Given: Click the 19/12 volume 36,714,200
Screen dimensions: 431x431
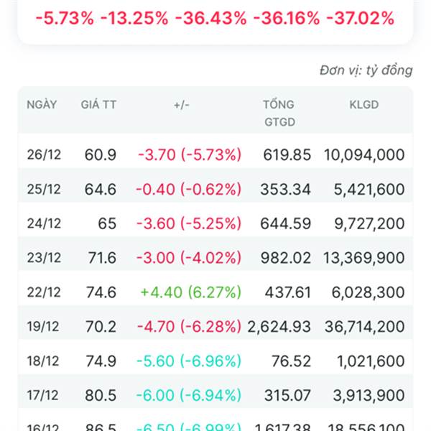Looking at the screenshot, I should 364,327.
